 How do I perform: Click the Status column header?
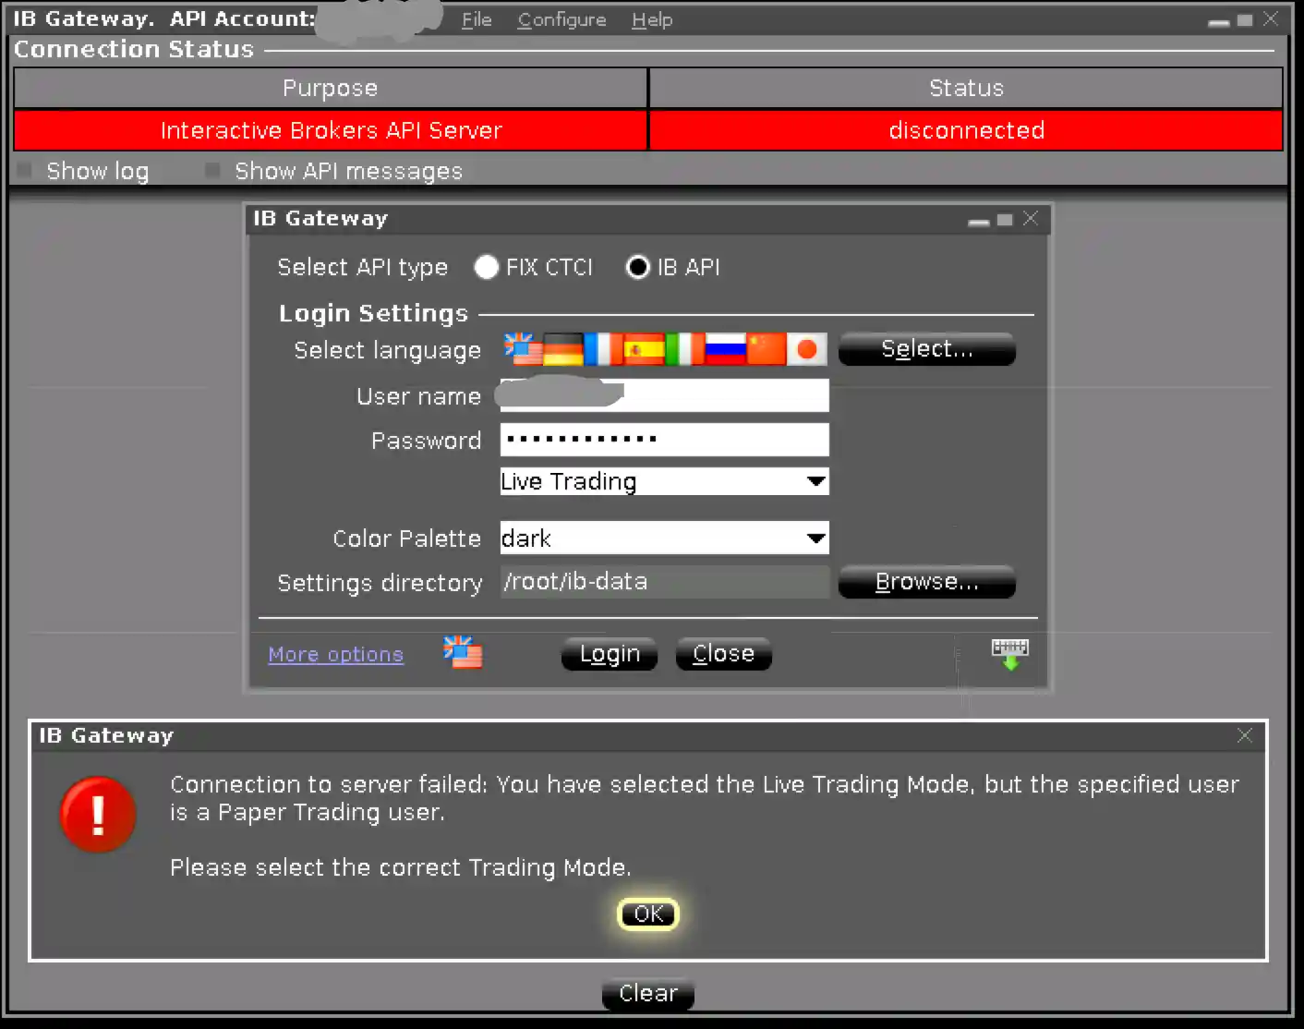[966, 88]
